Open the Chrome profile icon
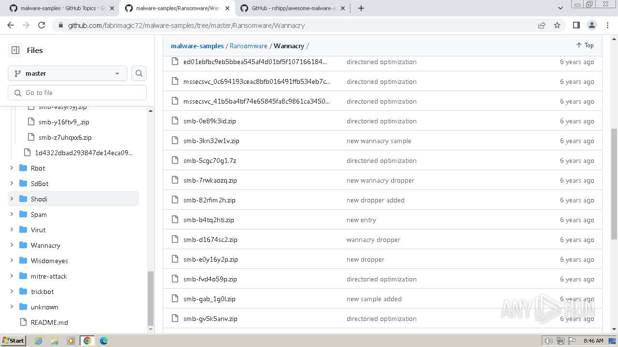Image resolution: width=618 pixels, height=347 pixels. coord(591,26)
